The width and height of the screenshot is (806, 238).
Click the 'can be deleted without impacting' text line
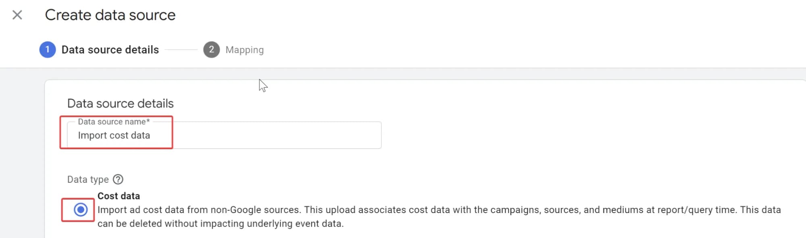[x=221, y=224]
